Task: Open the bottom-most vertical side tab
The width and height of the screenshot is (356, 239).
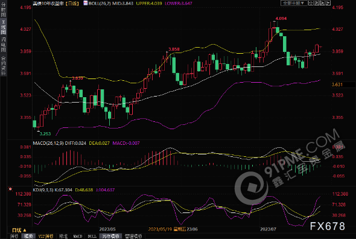Action: (x=3, y=65)
